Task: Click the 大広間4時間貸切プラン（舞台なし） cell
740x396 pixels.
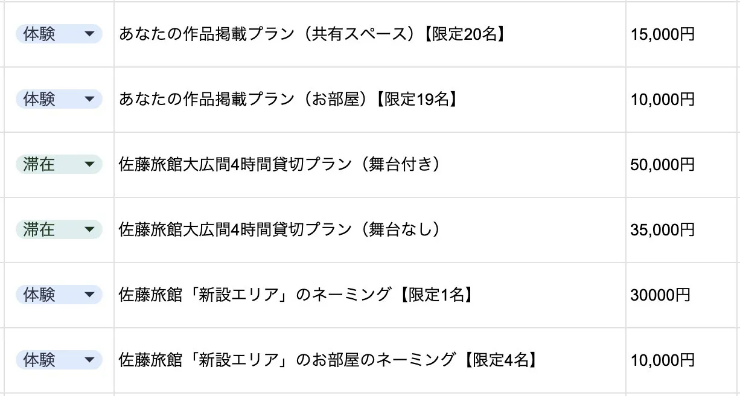Action: (x=279, y=229)
